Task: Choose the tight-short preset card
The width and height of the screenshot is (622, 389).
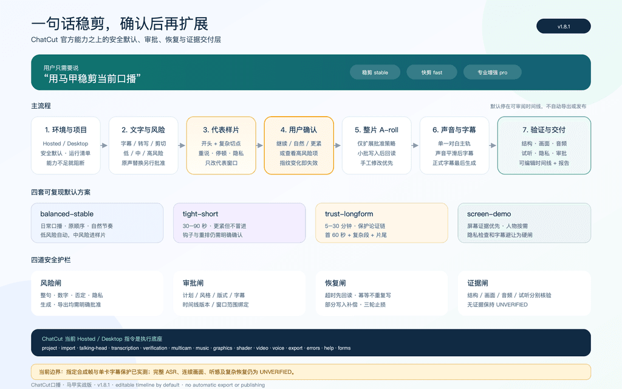Action: coord(239,222)
